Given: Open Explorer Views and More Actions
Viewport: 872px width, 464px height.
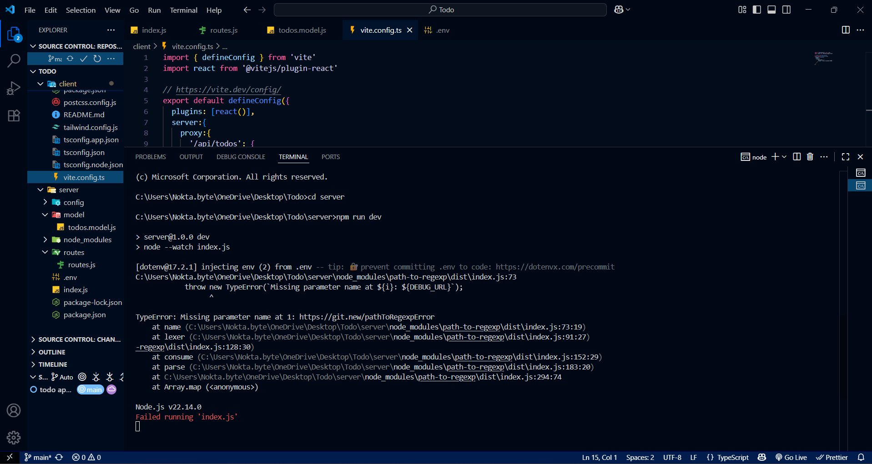Looking at the screenshot, I should (x=111, y=30).
